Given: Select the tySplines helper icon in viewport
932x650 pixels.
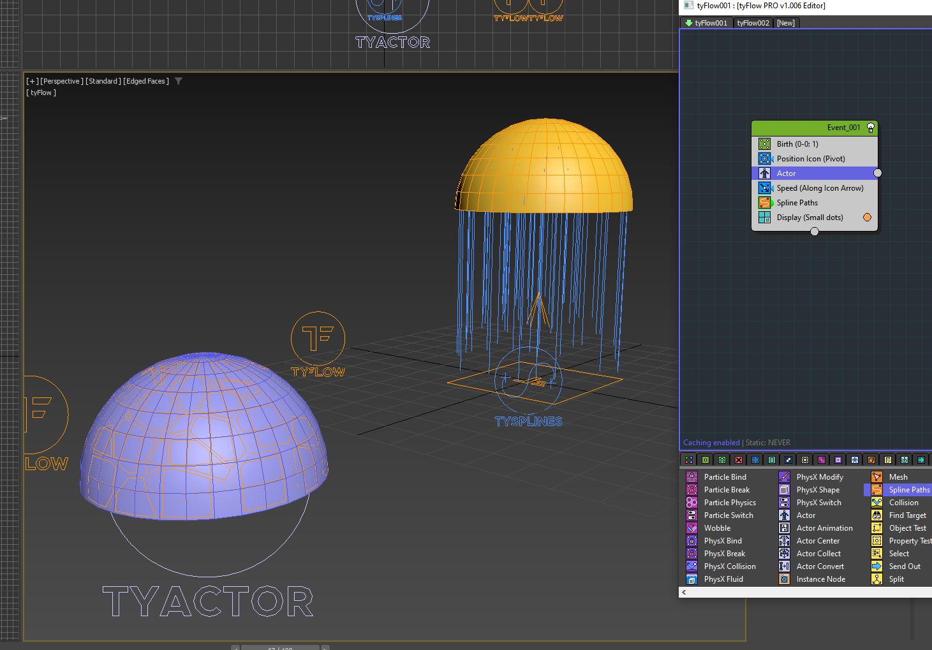Looking at the screenshot, I should (528, 387).
